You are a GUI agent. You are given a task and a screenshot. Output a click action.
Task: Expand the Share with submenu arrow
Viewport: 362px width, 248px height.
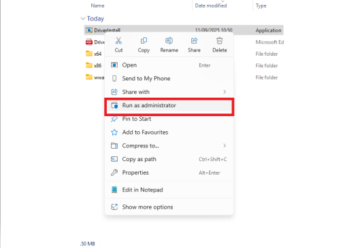tap(225, 92)
